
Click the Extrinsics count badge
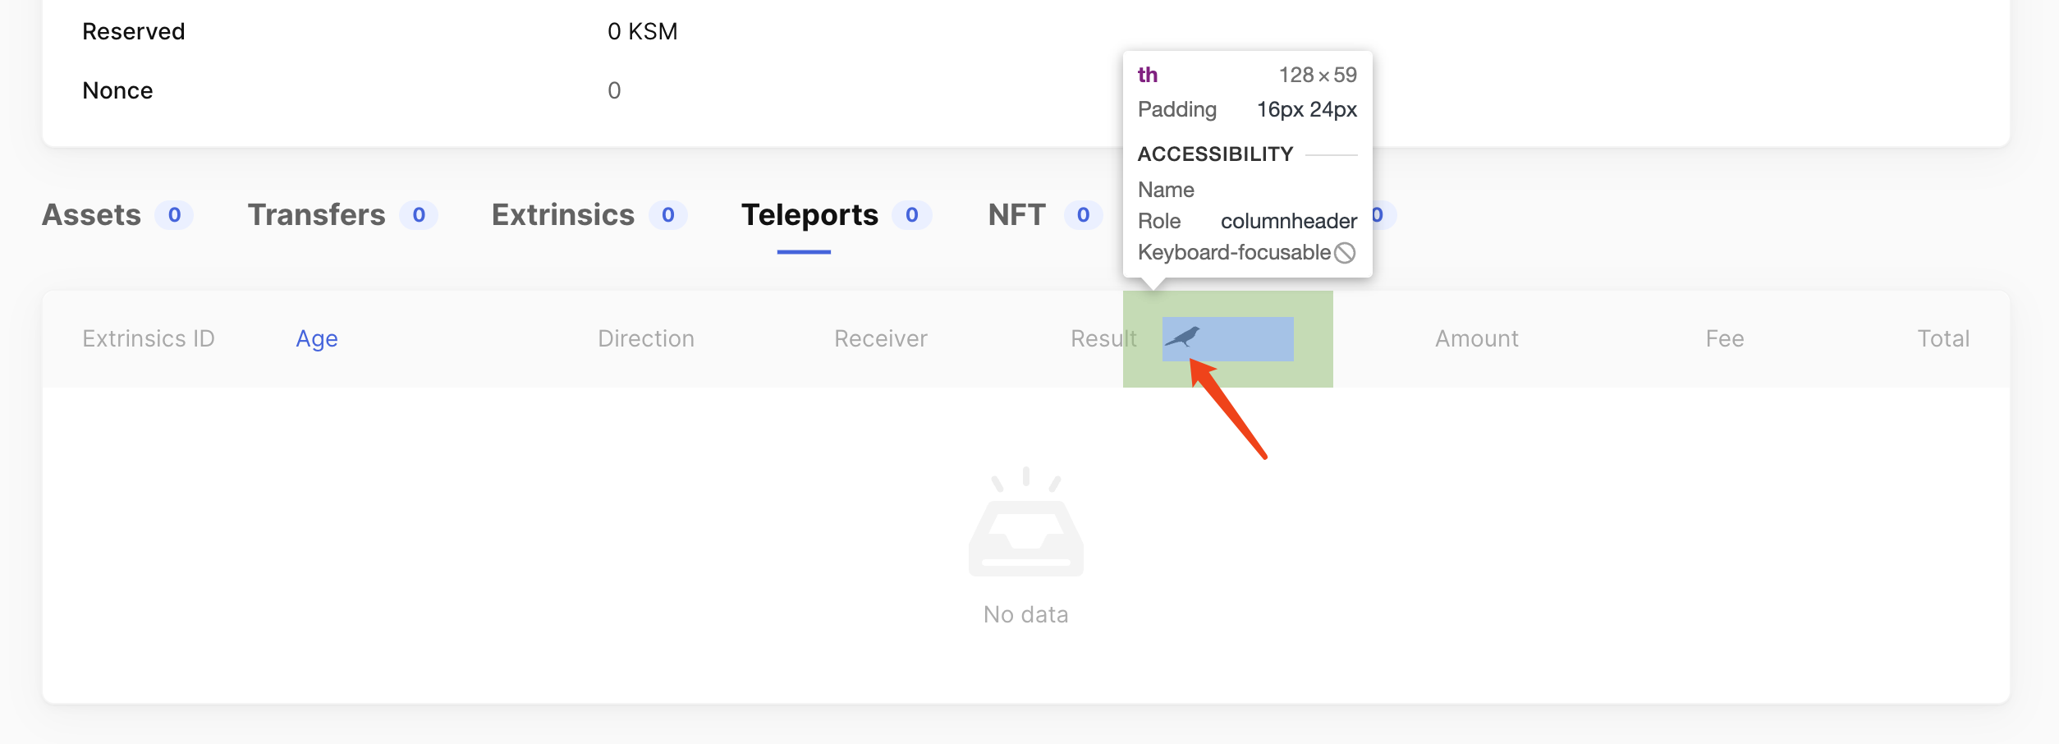668,215
